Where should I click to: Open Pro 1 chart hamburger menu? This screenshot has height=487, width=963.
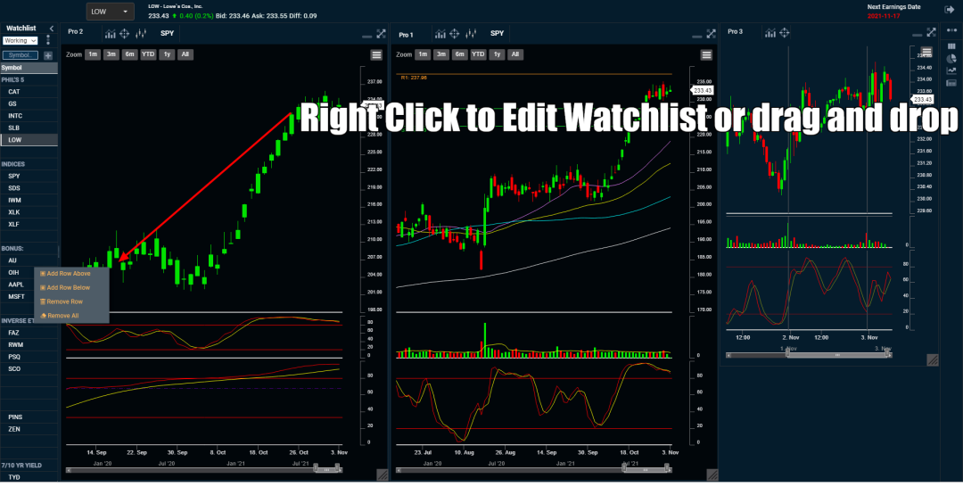pyautogui.click(x=706, y=54)
